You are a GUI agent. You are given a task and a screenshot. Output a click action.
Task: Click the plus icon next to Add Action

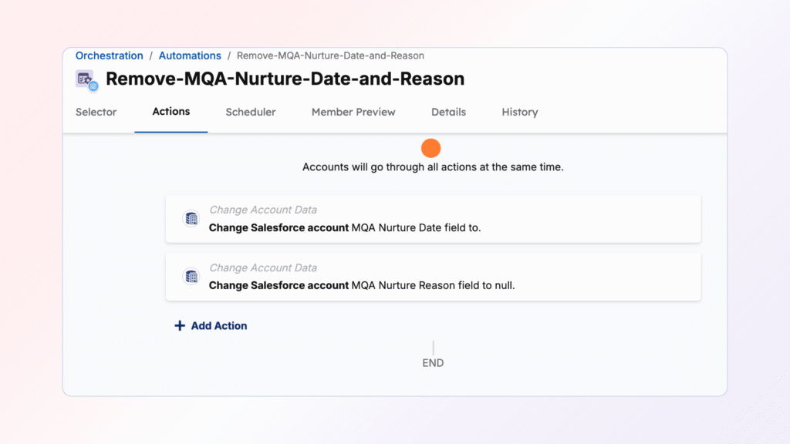[180, 325]
